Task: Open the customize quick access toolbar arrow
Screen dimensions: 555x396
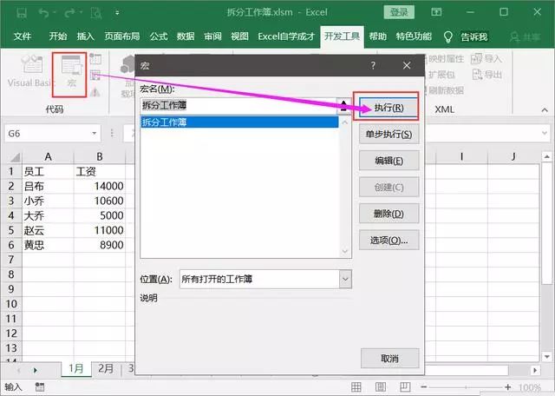Action: (117, 13)
